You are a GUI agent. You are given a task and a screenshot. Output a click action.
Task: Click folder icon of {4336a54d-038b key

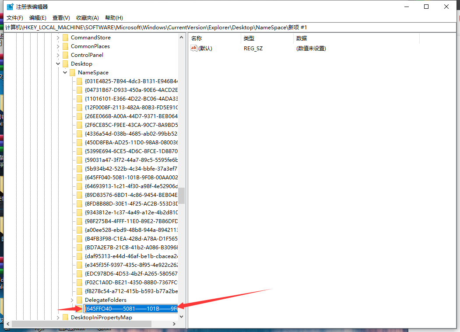tap(79, 134)
